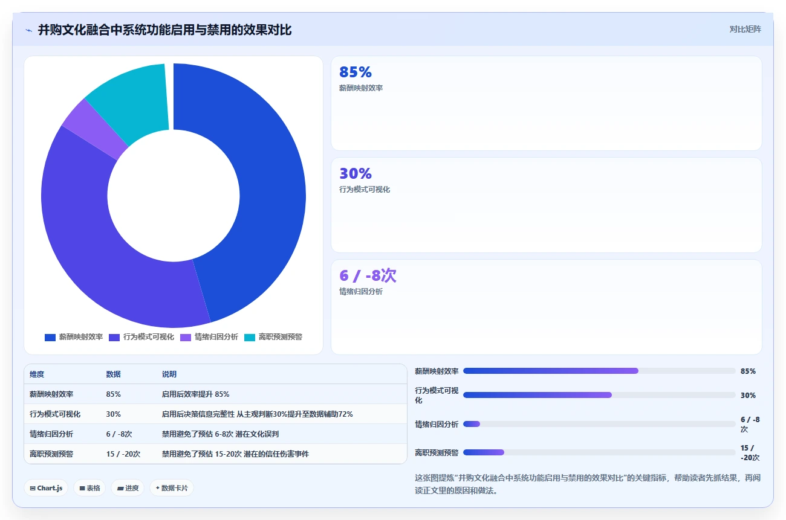Click the small purple 情绪归因分析 donut segment

click(x=97, y=130)
